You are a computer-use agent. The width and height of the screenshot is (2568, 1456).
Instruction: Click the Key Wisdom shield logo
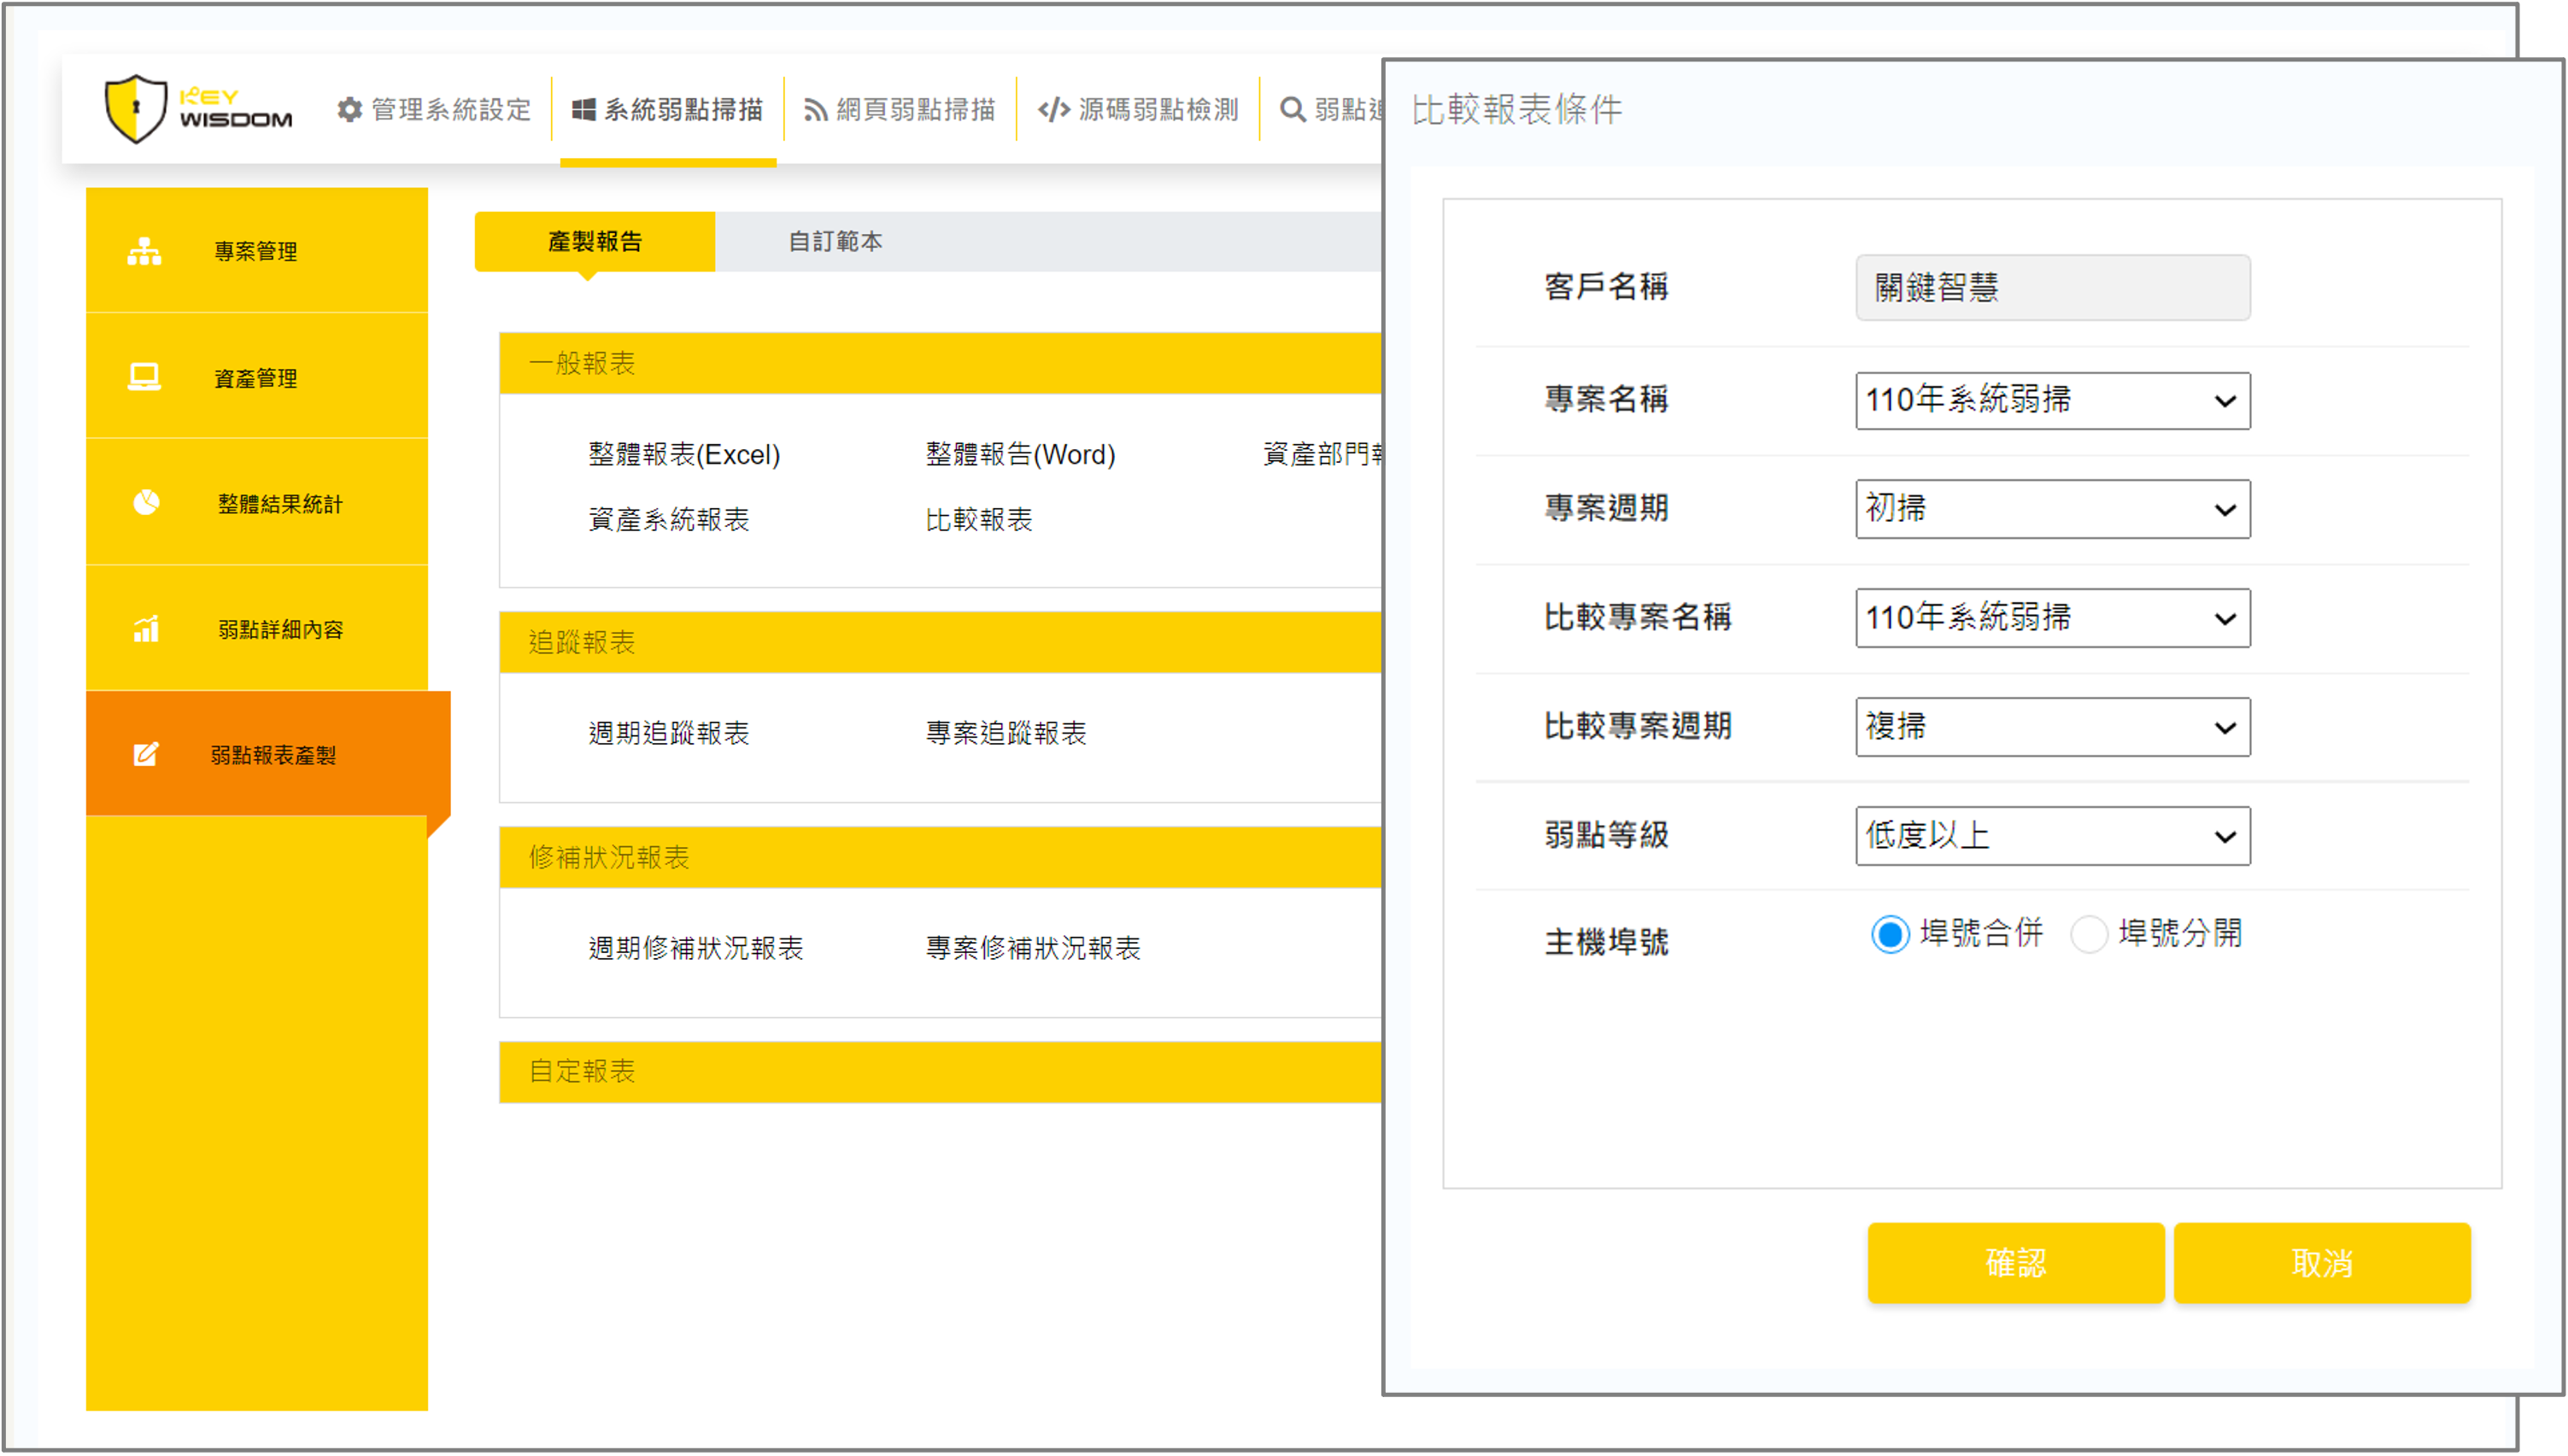point(136,108)
